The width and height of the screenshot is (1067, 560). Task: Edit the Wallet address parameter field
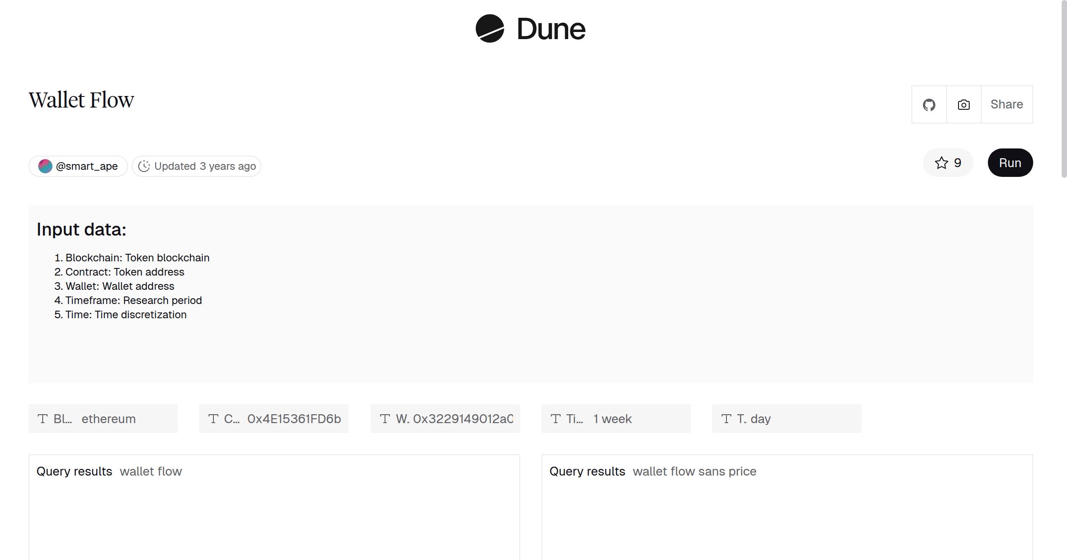462,419
